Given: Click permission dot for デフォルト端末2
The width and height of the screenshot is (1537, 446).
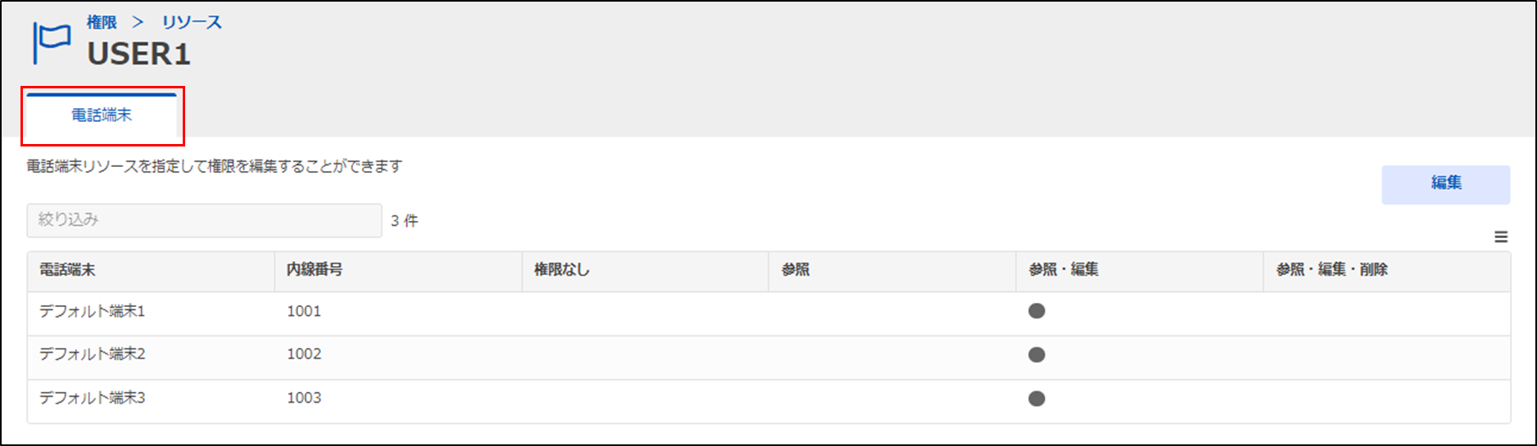Looking at the screenshot, I should point(1036,354).
